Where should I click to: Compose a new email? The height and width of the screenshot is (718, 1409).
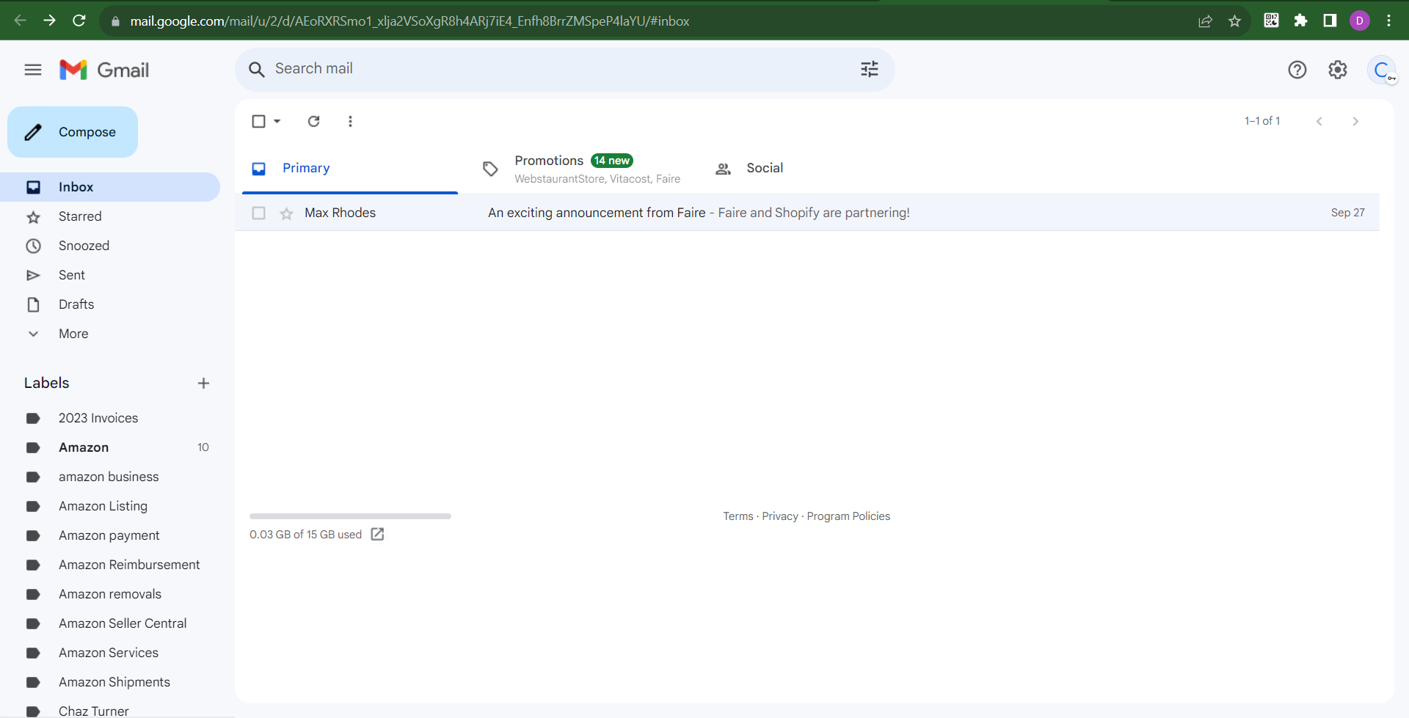(73, 132)
